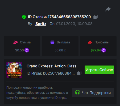The height and width of the screenshot is (106, 120).
Task: Open the Grand Express game thumbnail
Action: coord(14,70)
